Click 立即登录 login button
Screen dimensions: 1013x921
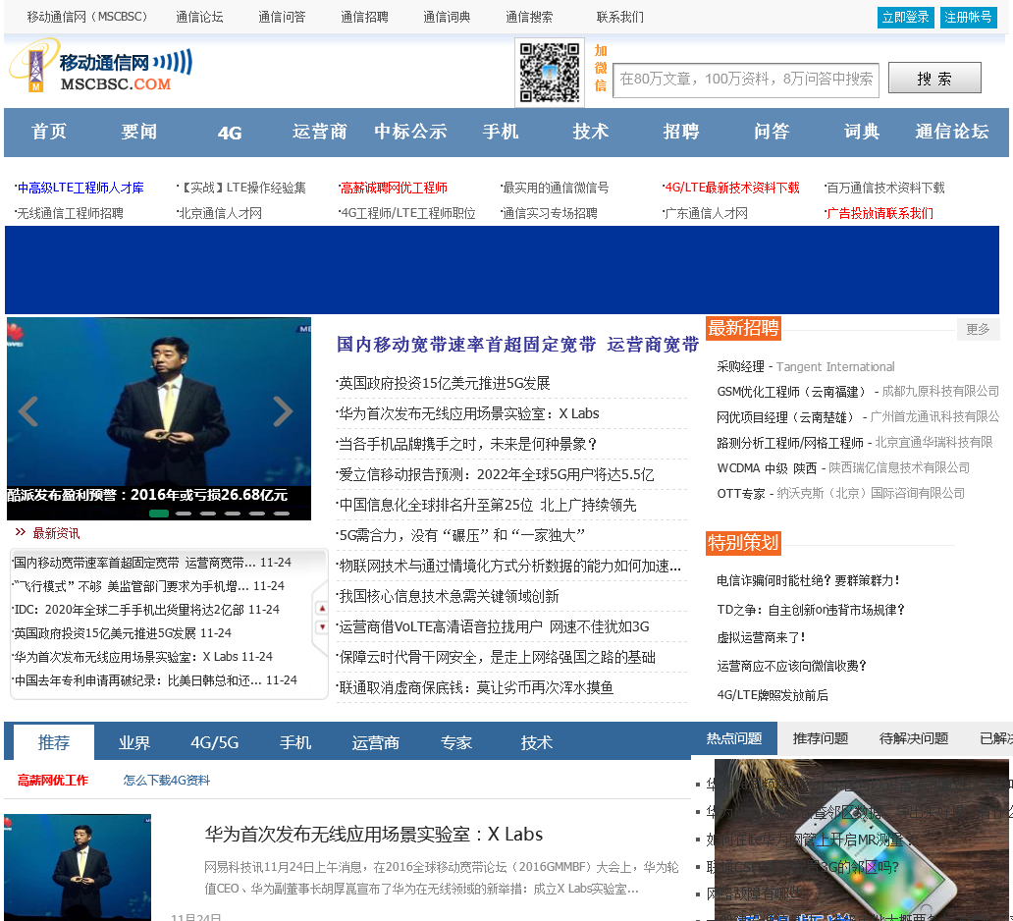[x=905, y=18]
